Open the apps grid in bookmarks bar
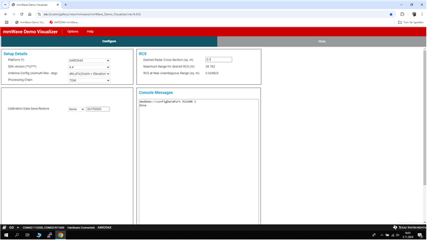The width and height of the screenshot is (427, 241). (x=7, y=22)
